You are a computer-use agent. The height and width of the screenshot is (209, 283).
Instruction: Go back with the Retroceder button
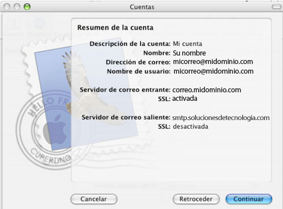click(196, 199)
